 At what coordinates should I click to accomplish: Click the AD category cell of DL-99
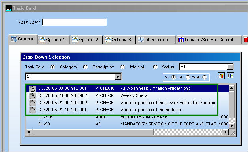point(98,124)
